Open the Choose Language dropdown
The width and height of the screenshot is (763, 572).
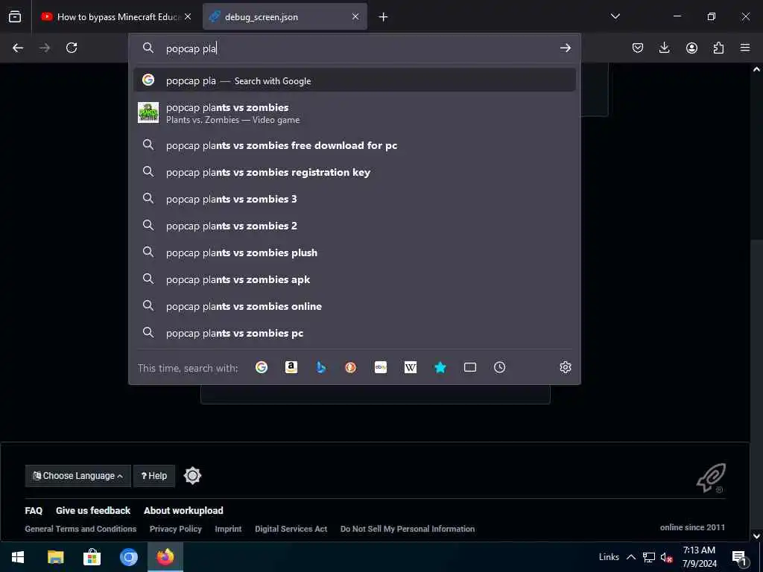(77, 475)
